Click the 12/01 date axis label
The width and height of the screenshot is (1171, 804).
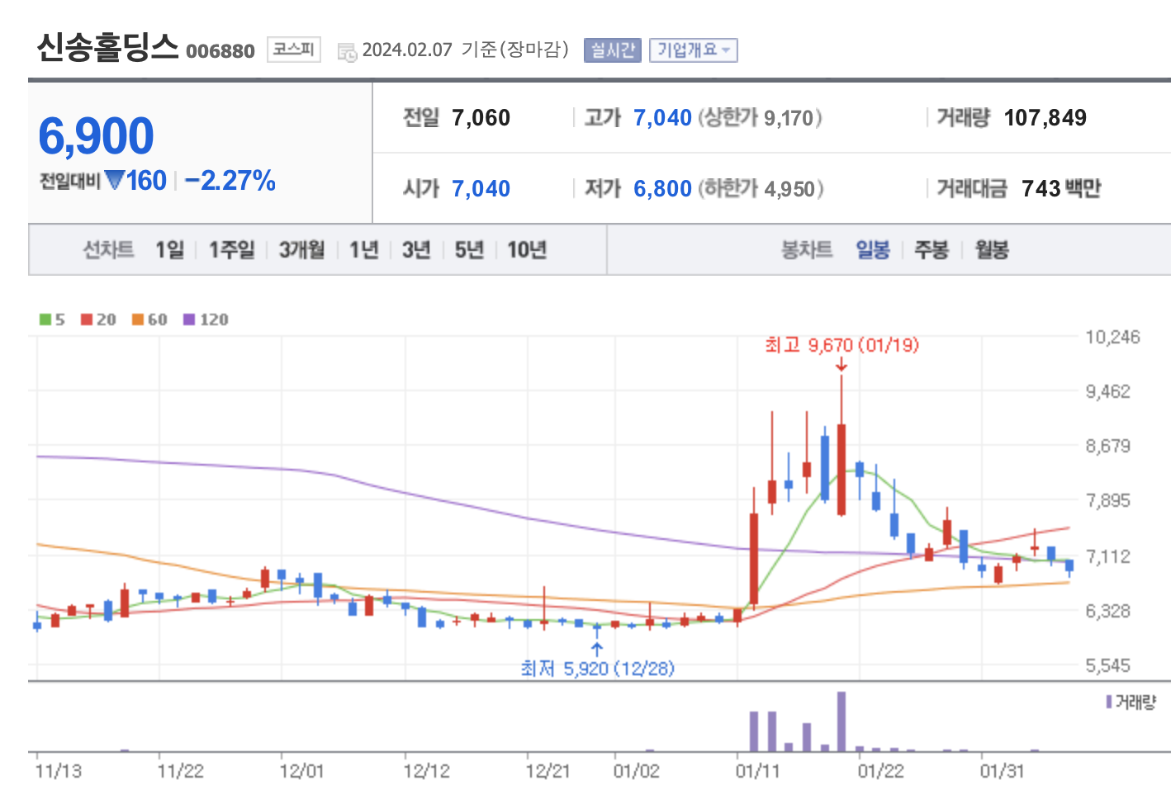[x=301, y=771]
